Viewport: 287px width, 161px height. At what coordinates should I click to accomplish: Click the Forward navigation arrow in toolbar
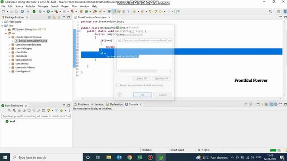tap(169, 12)
